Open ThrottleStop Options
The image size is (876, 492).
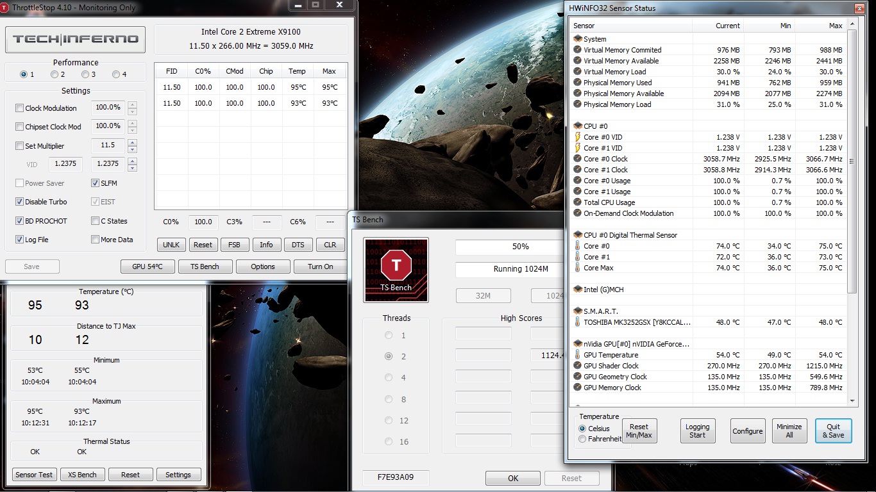click(263, 266)
